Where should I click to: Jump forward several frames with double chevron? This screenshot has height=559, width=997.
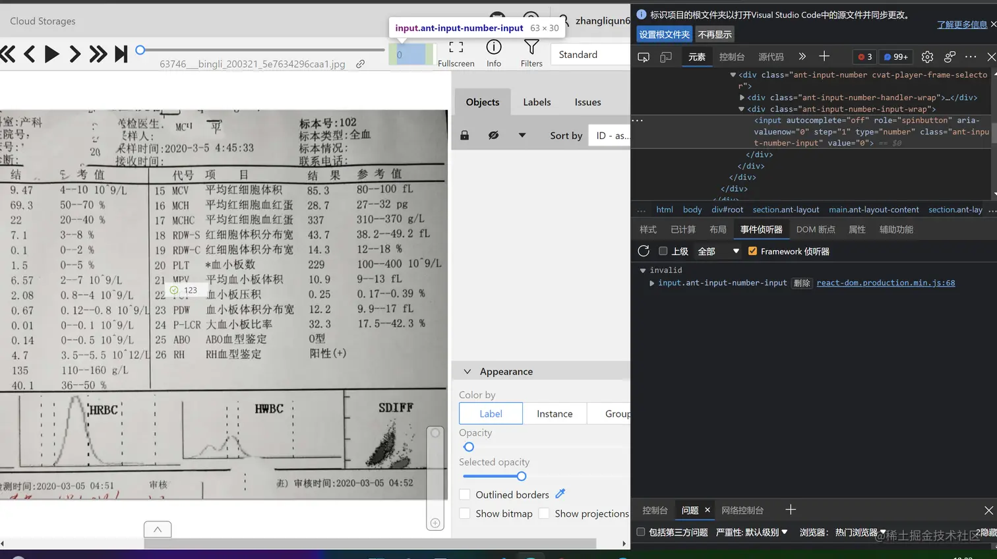[98, 54]
